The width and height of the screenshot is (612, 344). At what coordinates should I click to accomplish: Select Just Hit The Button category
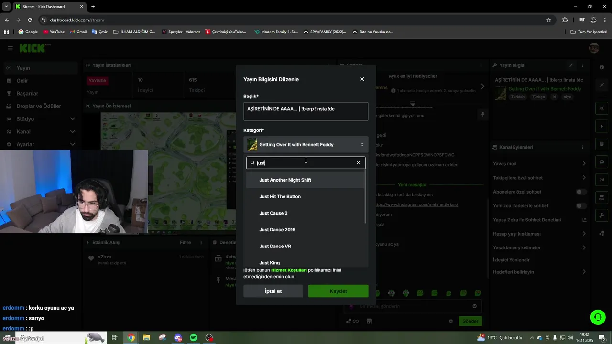point(306,196)
